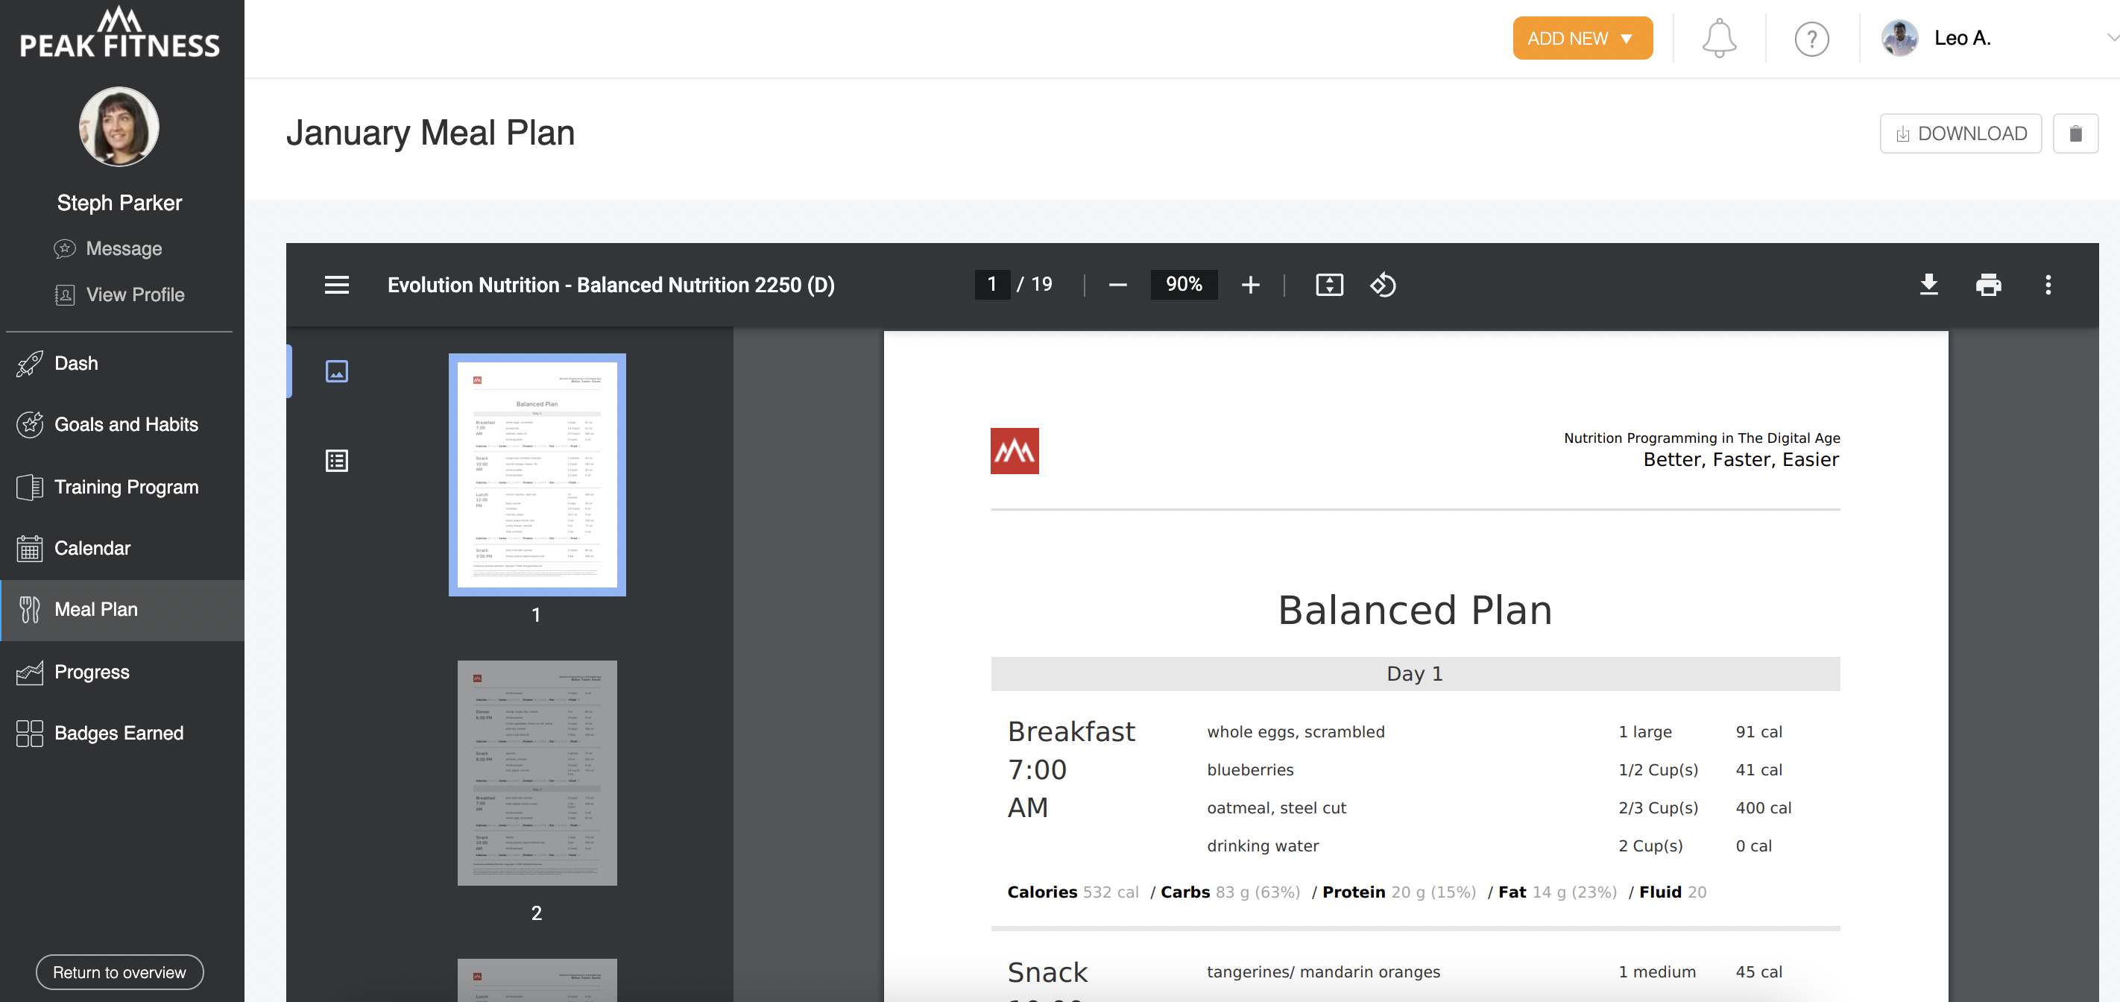The width and height of the screenshot is (2120, 1002).
Task: Zoom in with plus button
Action: coord(1250,285)
